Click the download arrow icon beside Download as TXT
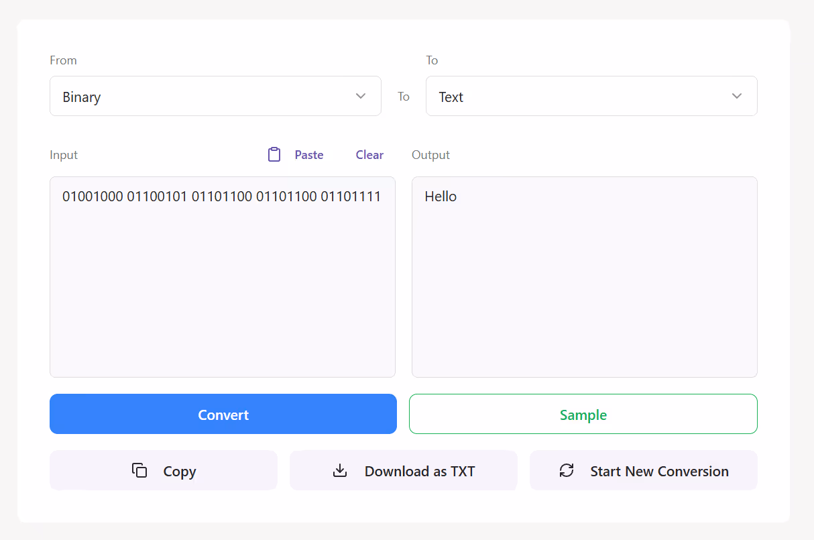The height and width of the screenshot is (540, 814). pyautogui.click(x=340, y=470)
